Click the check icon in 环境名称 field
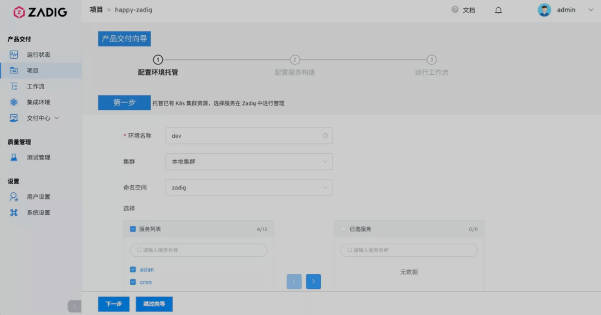The width and height of the screenshot is (601, 315). pyautogui.click(x=325, y=136)
